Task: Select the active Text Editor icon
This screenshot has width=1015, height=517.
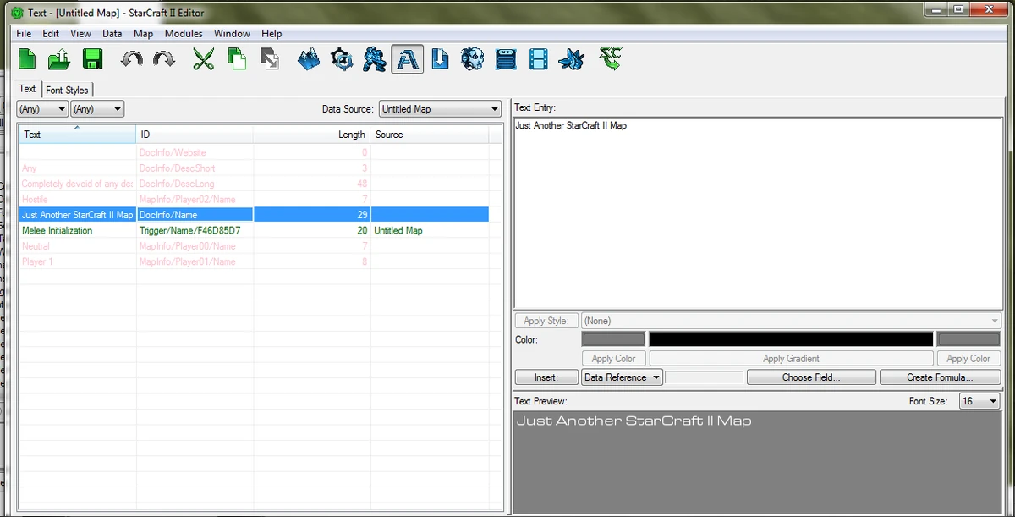Action: (x=407, y=59)
